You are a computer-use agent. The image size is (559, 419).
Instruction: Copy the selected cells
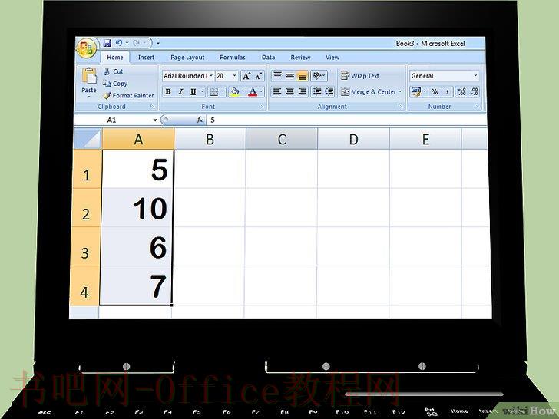pos(115,84)
